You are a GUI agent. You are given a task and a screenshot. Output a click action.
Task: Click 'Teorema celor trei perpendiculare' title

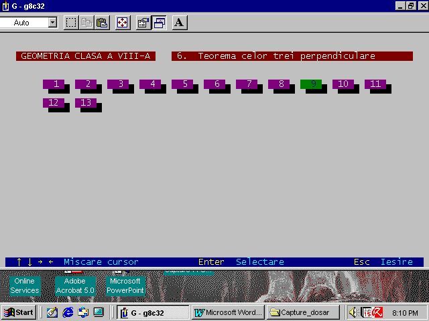coord(286,56)
